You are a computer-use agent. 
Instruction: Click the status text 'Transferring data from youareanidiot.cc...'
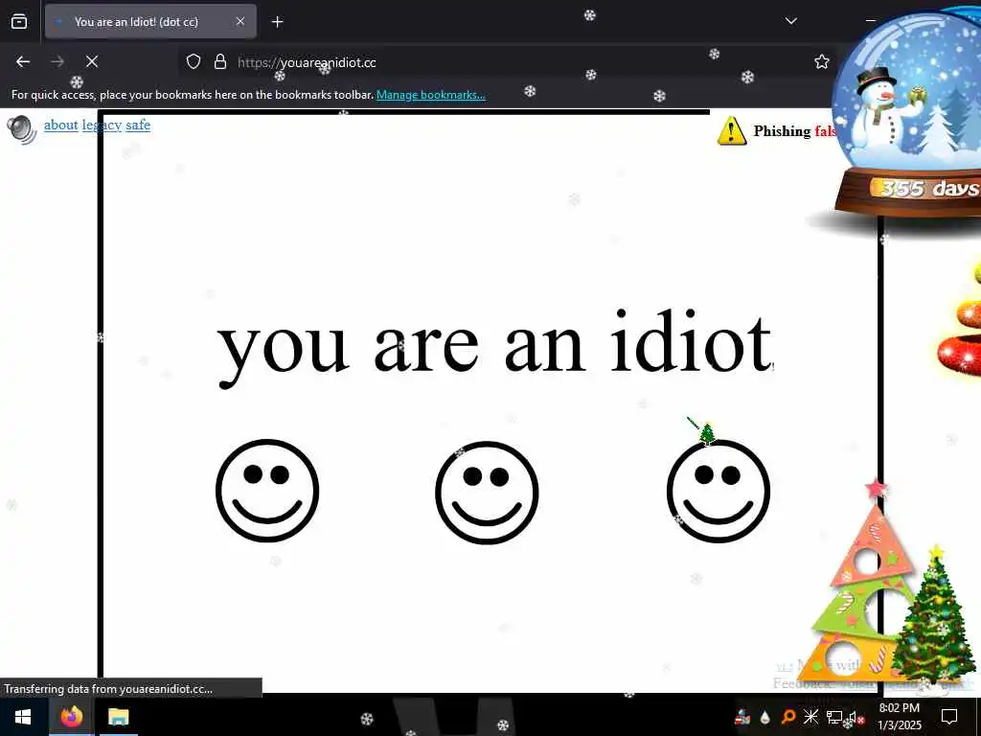pyautogui.click(x=108, y=688)
